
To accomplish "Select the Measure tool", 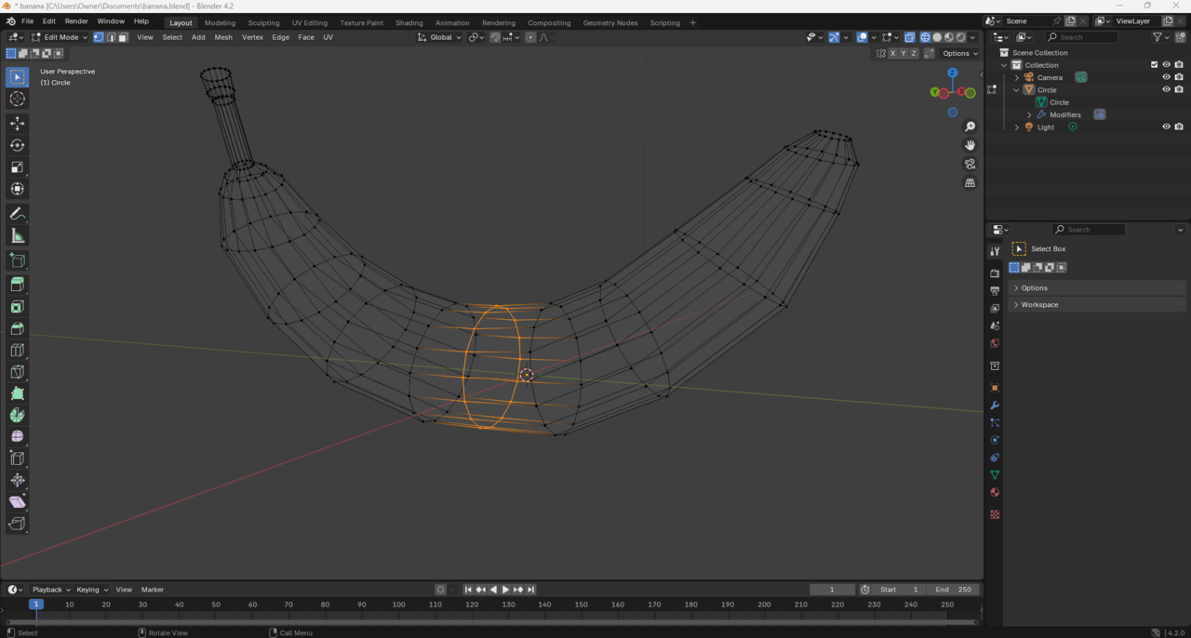I will point(17,236).
